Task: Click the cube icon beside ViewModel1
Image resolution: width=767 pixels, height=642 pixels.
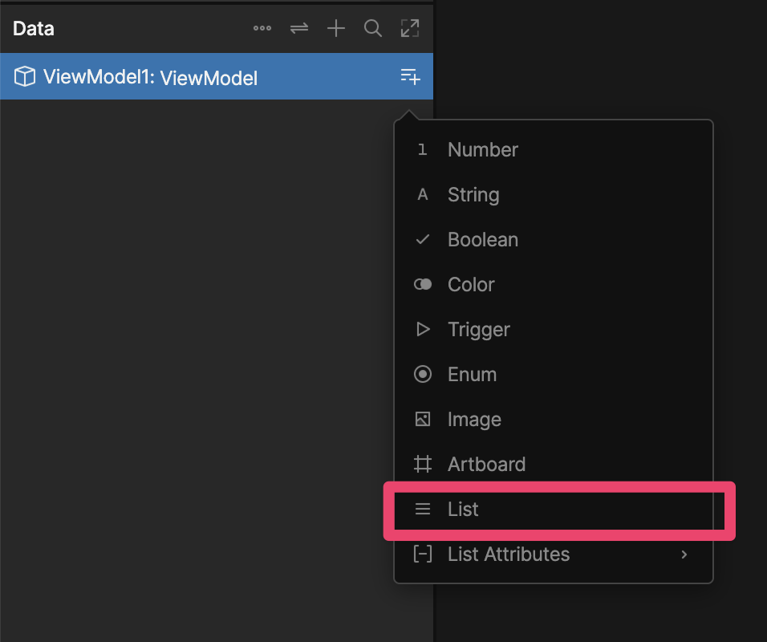Action: tap(24, 76)
